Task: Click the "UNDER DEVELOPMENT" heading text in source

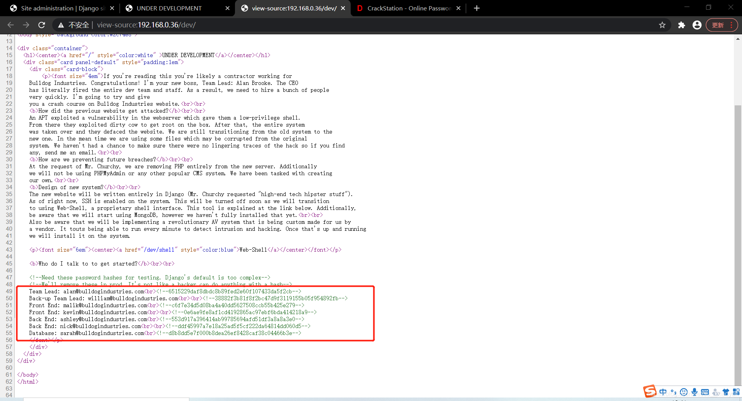Action: click(188, 55)
